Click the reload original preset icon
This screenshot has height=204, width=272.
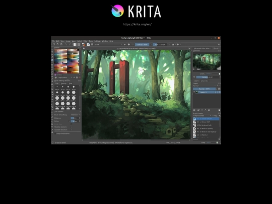132,45
